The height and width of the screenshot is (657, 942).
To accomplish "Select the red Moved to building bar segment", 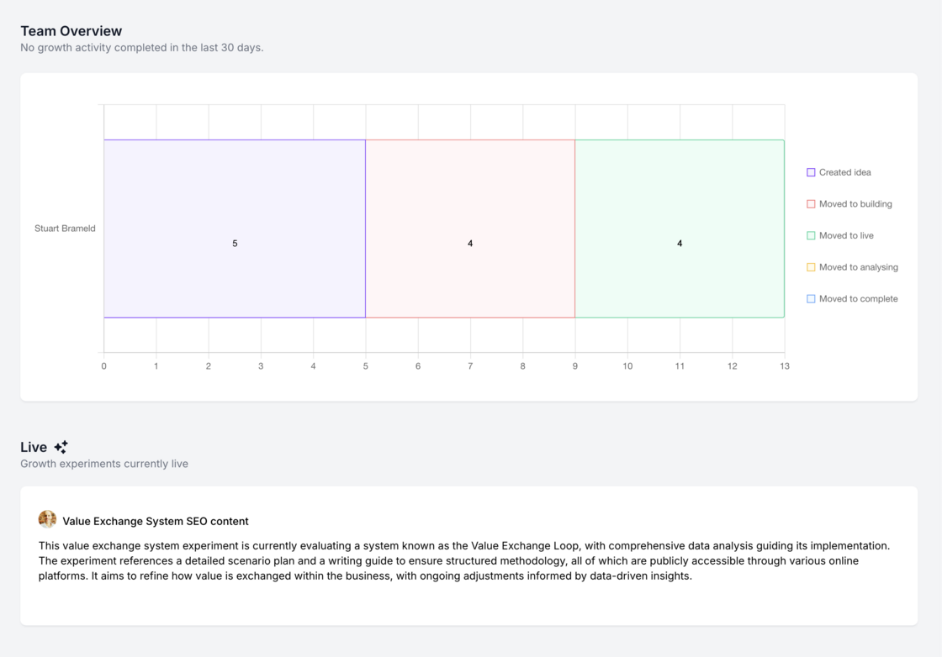I will [x=470, y=229].
